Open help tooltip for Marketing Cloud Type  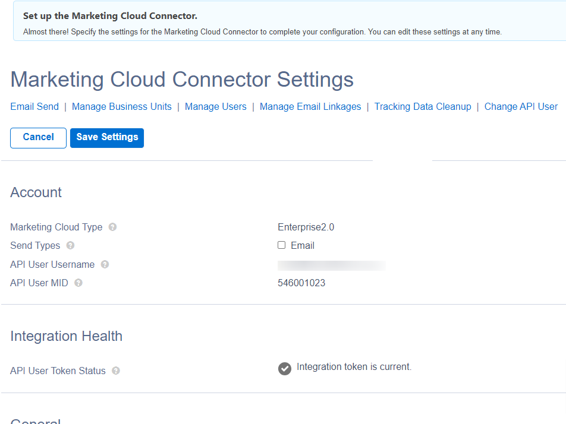(x=114, y=227)
